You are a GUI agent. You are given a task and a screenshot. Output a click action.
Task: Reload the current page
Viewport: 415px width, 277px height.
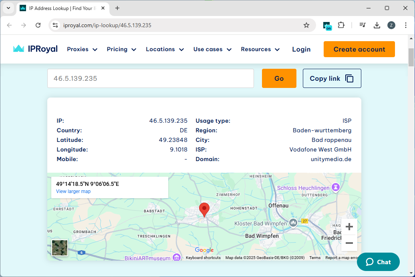[38, 25]
